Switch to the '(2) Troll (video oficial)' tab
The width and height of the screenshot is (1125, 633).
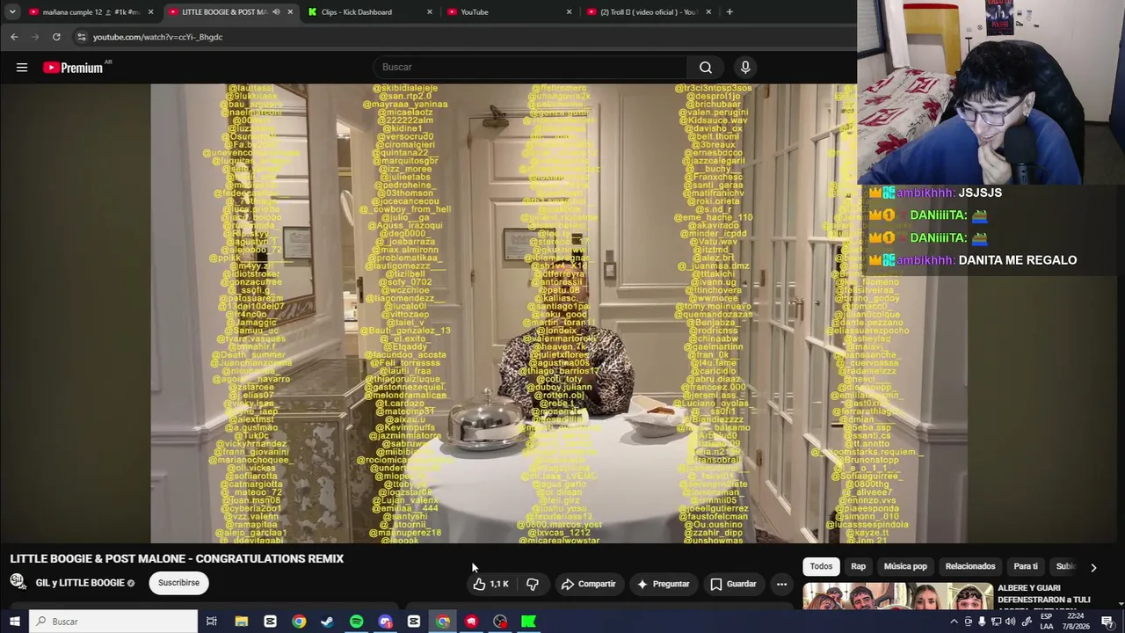[x=649, y=12]
